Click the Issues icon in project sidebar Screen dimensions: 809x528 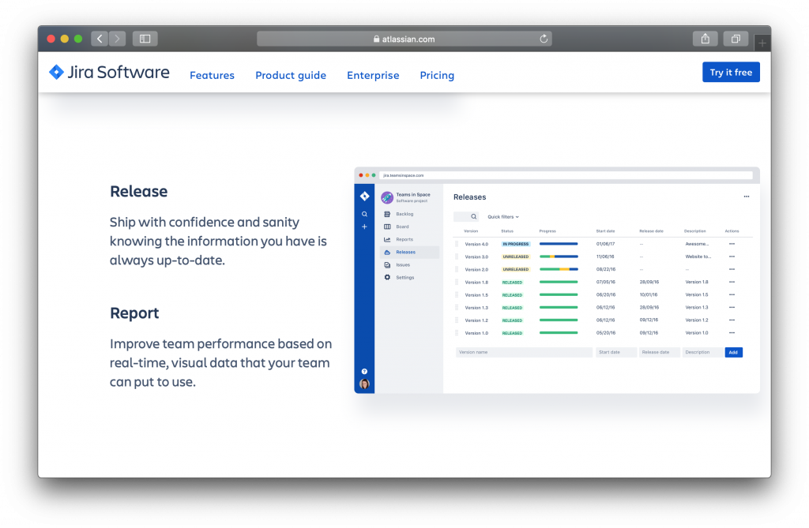pos(387,265)
